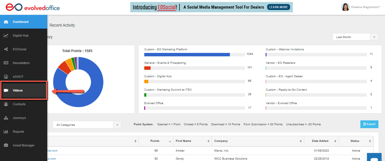Click date 01/06/2020 cell
Image resolution: width=385 pixels, height=161 pixels.
click(321, 151)
